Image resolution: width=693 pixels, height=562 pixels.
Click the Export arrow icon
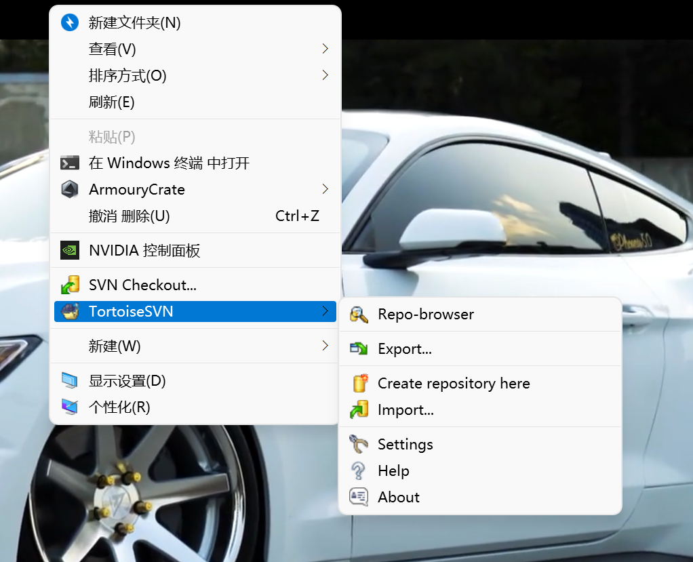coord(359,349)
